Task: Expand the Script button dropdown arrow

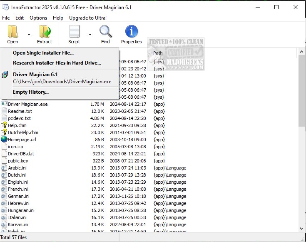Action: [x=90, y=35]
